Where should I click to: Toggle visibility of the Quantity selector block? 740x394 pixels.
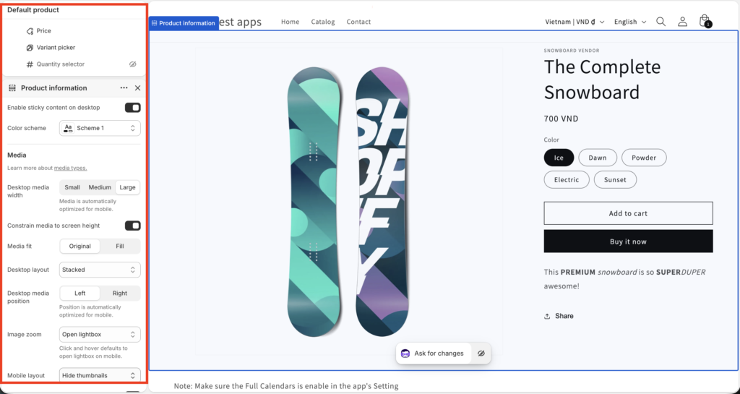(x=133, y=64)
